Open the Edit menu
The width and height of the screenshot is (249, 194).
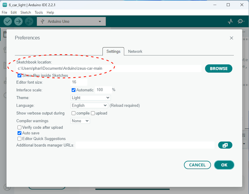click(14, 12)
